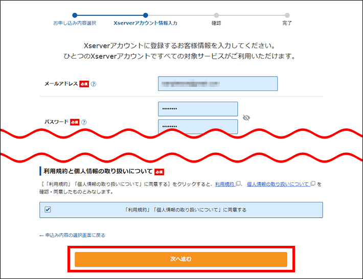Click the password confirmation input field
The image size is (363, 279).
[x=198, y=126]
